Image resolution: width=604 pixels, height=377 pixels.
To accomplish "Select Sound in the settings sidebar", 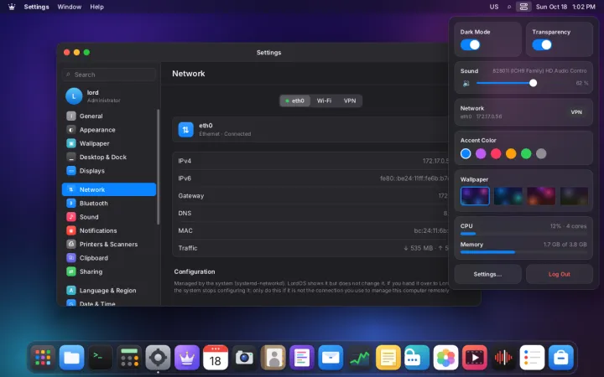I will click(109, 217).
